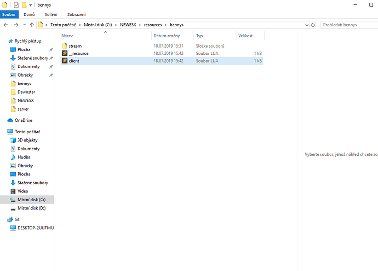The height and width of the screenshot is (271, 378).
Task: Open 3D objekty folder in sidebar
Action: click(x=27, y=140)
